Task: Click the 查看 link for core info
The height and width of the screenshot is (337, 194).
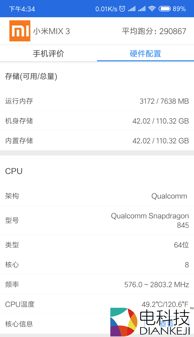Action: pos(167,324)
